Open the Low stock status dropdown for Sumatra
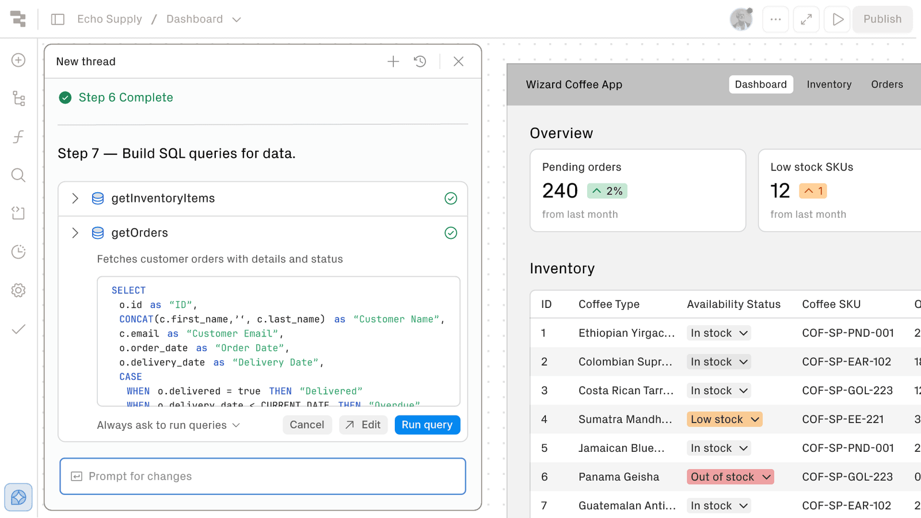Screen dimensions: 921x518 point(724,419)
